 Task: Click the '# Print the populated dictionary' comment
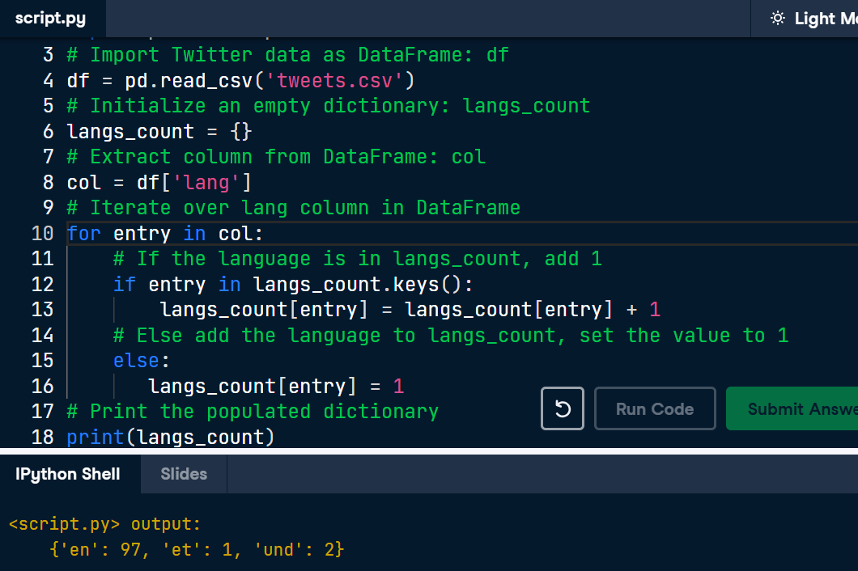(253, 412)
